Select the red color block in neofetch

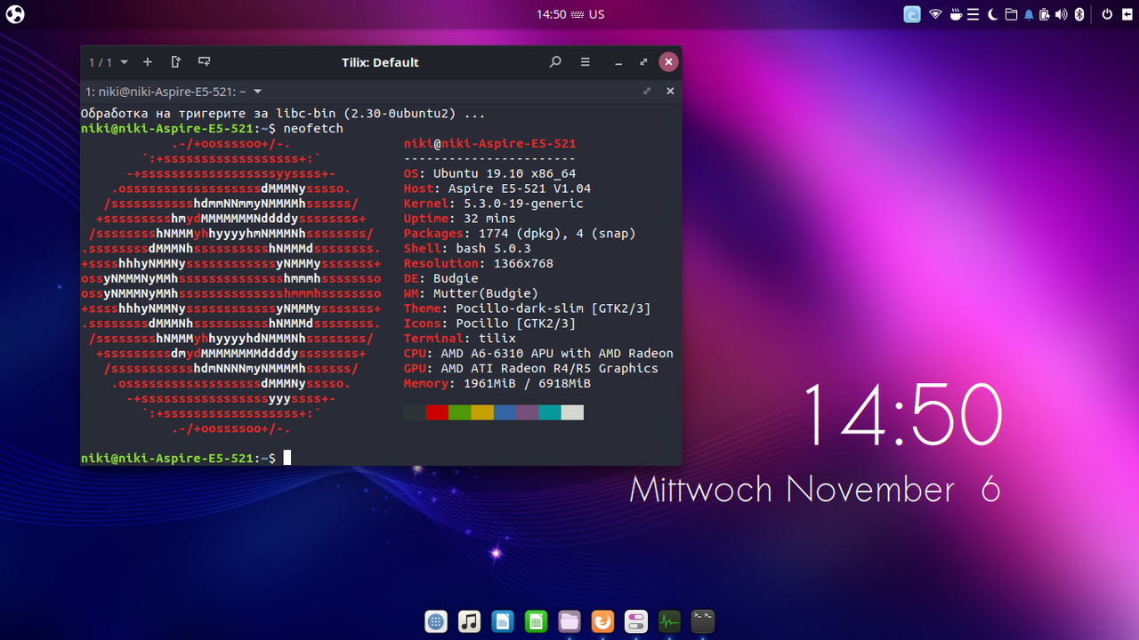point(437,412)
